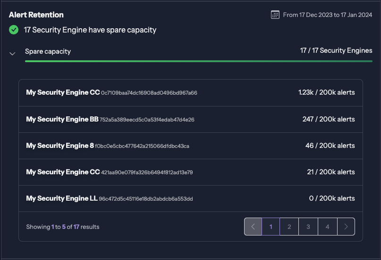Image resolution: width=381 pixels, height=260 pixels.
Task: Click the Spare capacity label
Action: 48,51
